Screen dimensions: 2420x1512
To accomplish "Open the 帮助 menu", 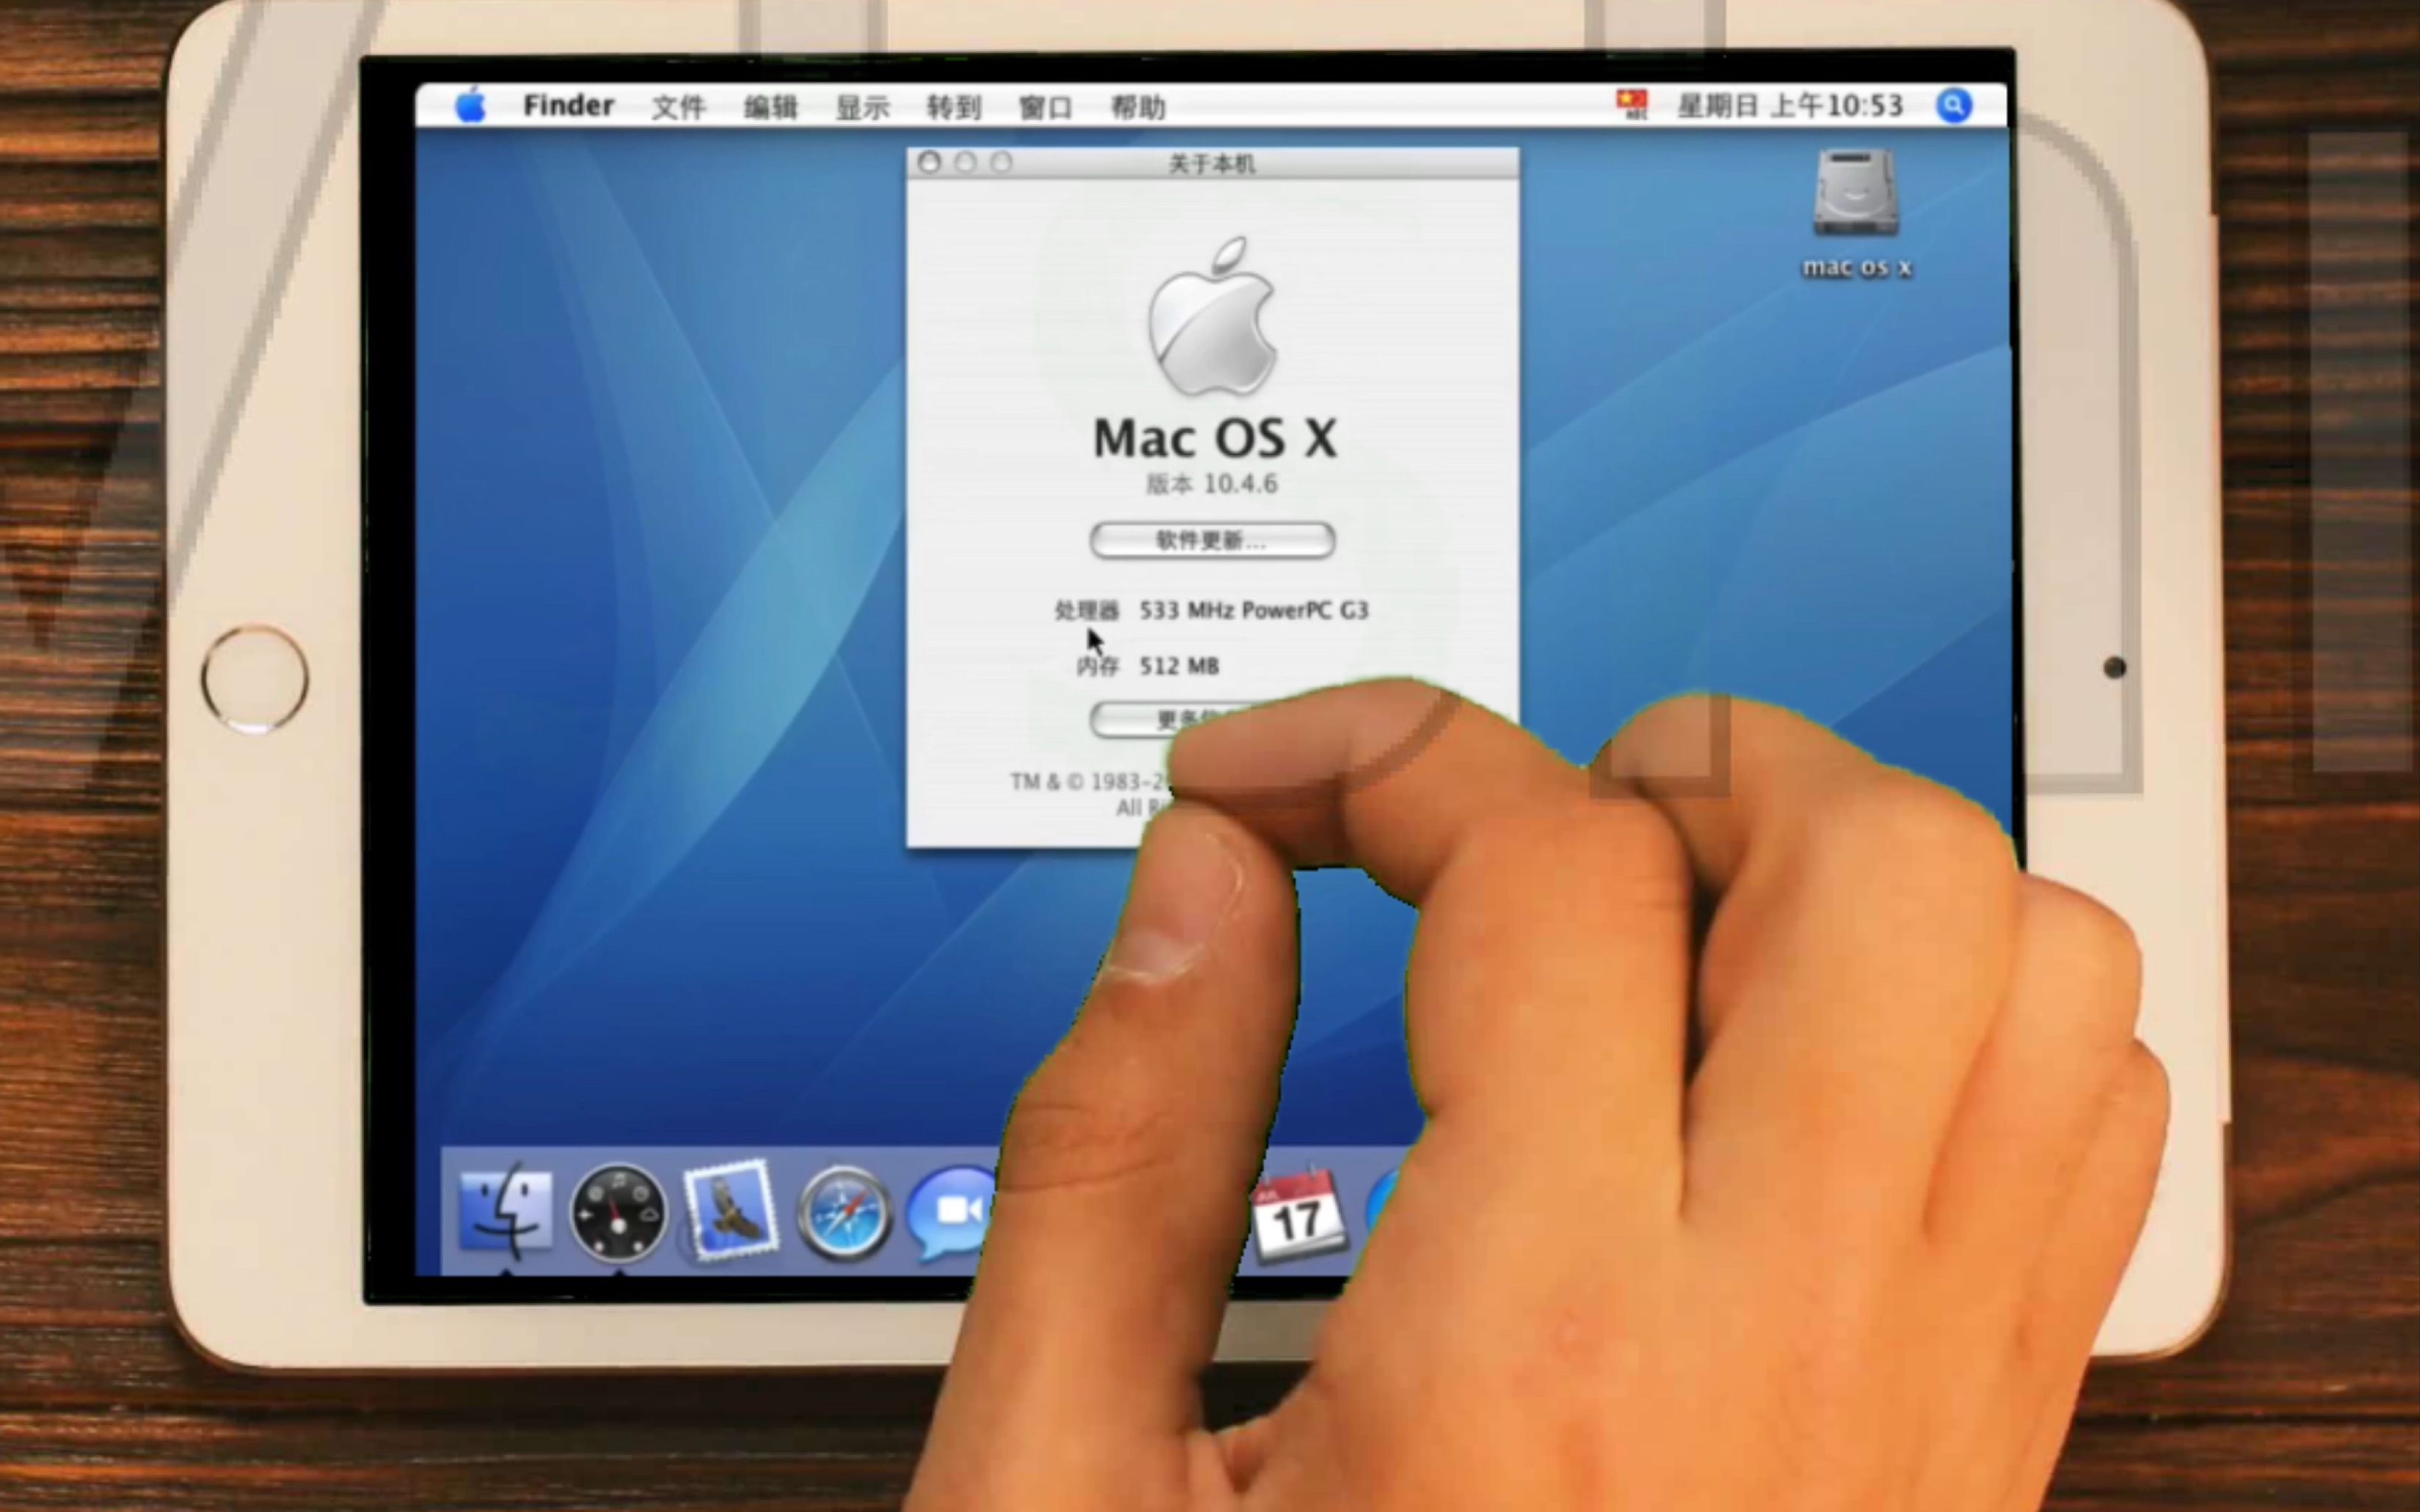I will pyautogui.click(x=1138, y=107).
